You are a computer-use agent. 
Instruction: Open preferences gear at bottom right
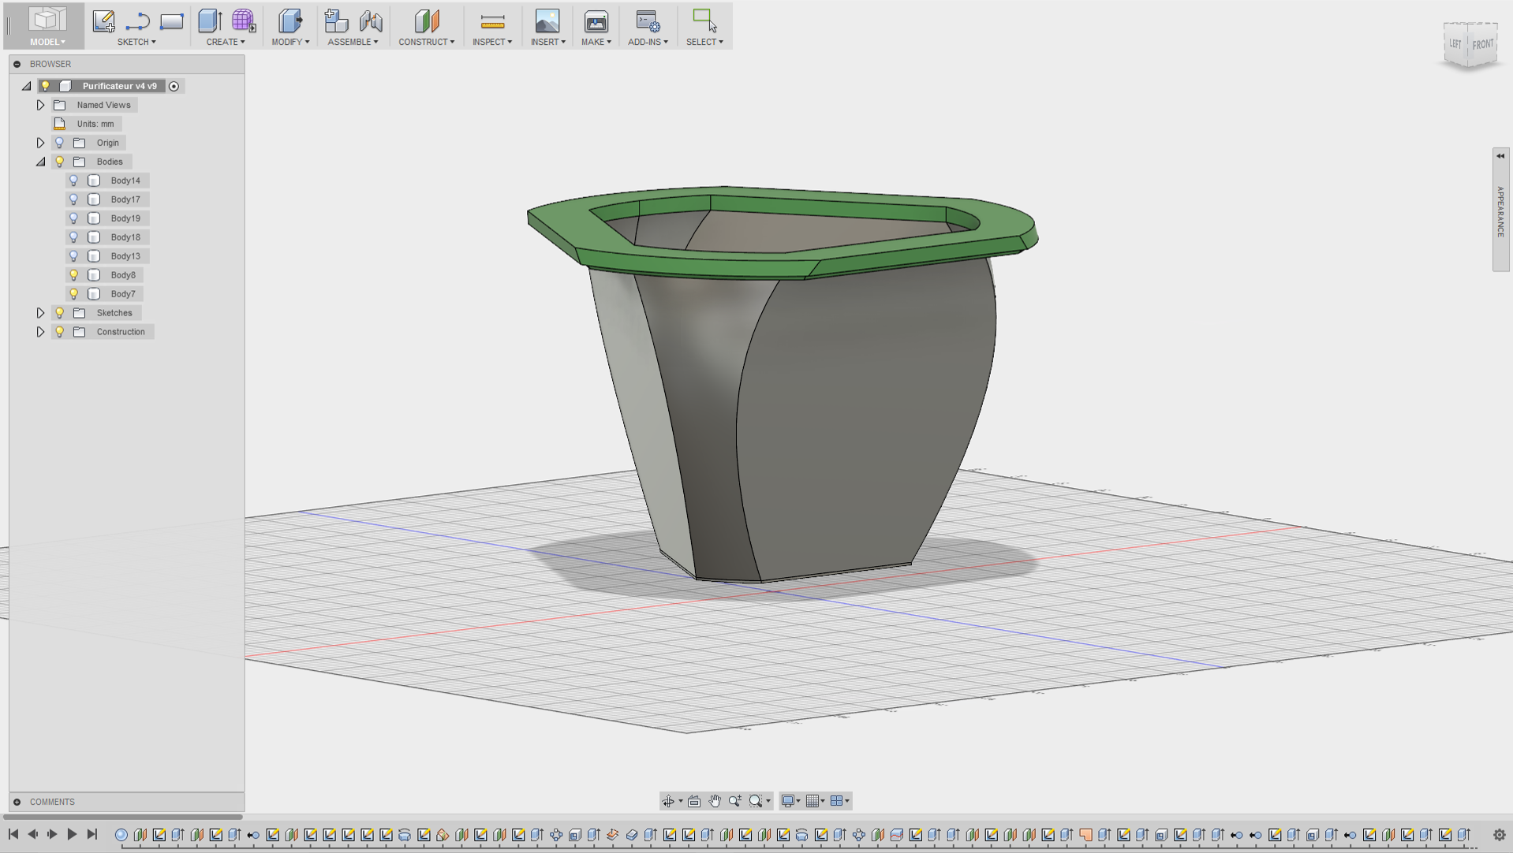pyautogui.click(x=1499, y=834)
